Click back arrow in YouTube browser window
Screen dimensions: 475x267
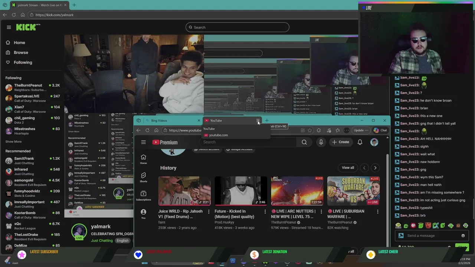click(138, 130)
